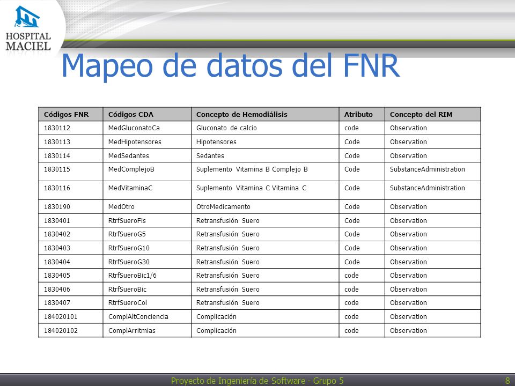Click the "RtrfSueroBic" cell

[x=147, y=289]
